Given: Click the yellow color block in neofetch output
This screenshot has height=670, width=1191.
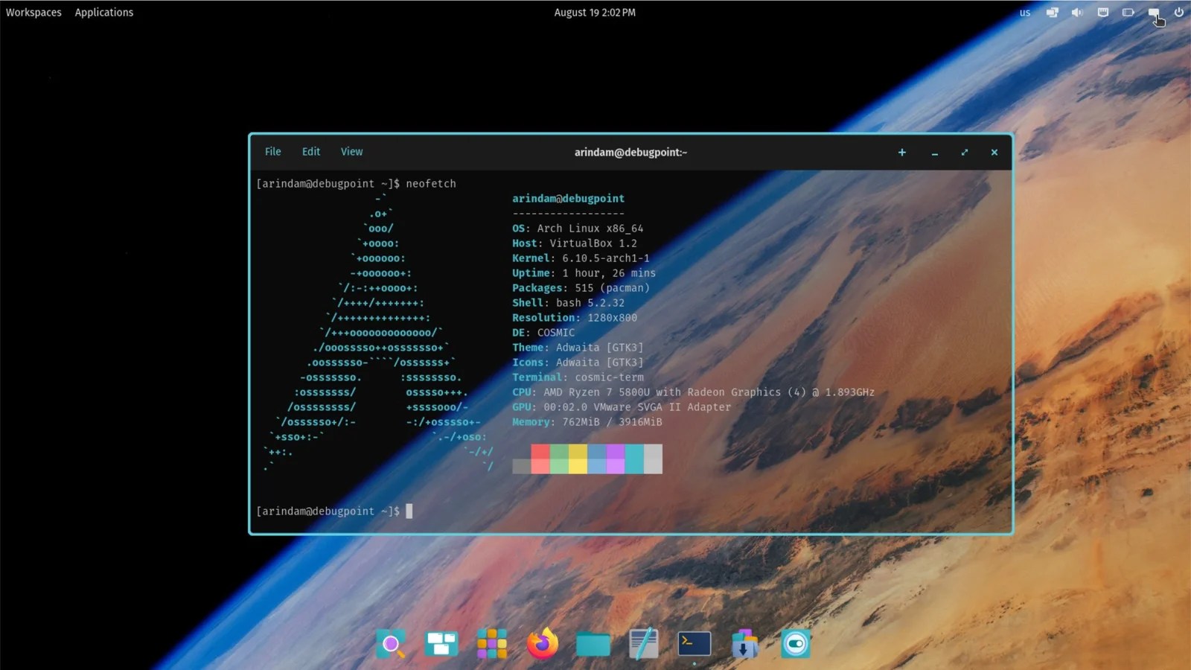Looking at the screenshot, I should tap(578, 459).
